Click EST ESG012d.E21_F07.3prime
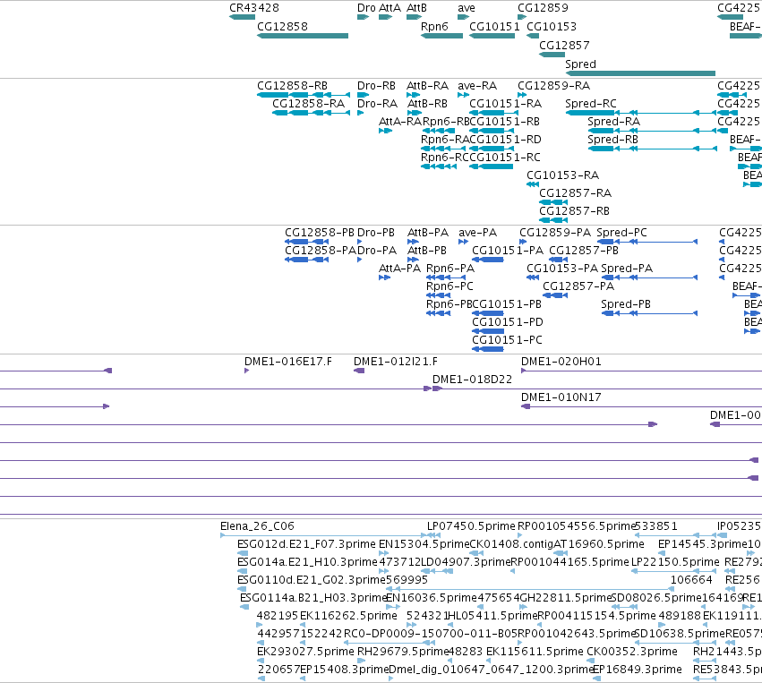 click(x=243, y=553)
